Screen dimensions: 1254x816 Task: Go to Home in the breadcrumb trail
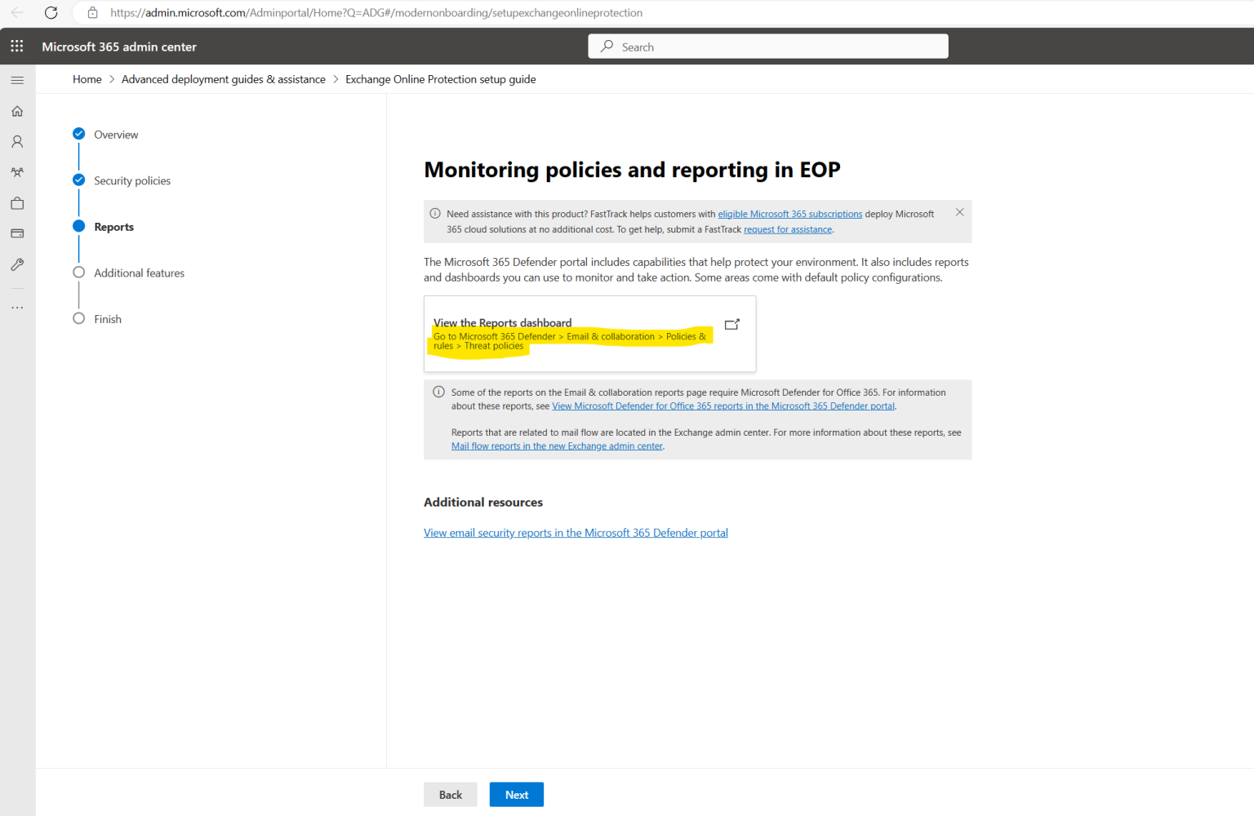[87, 79]
